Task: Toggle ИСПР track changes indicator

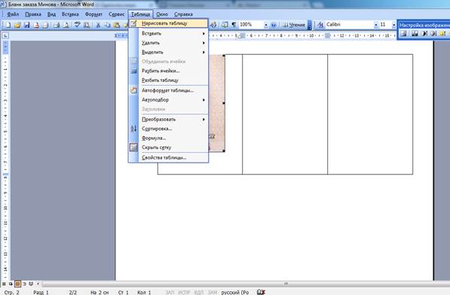Action: [x=184, y=293]
